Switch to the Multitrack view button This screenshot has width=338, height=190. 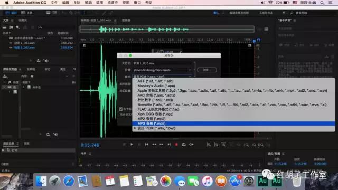pos(27,13)
